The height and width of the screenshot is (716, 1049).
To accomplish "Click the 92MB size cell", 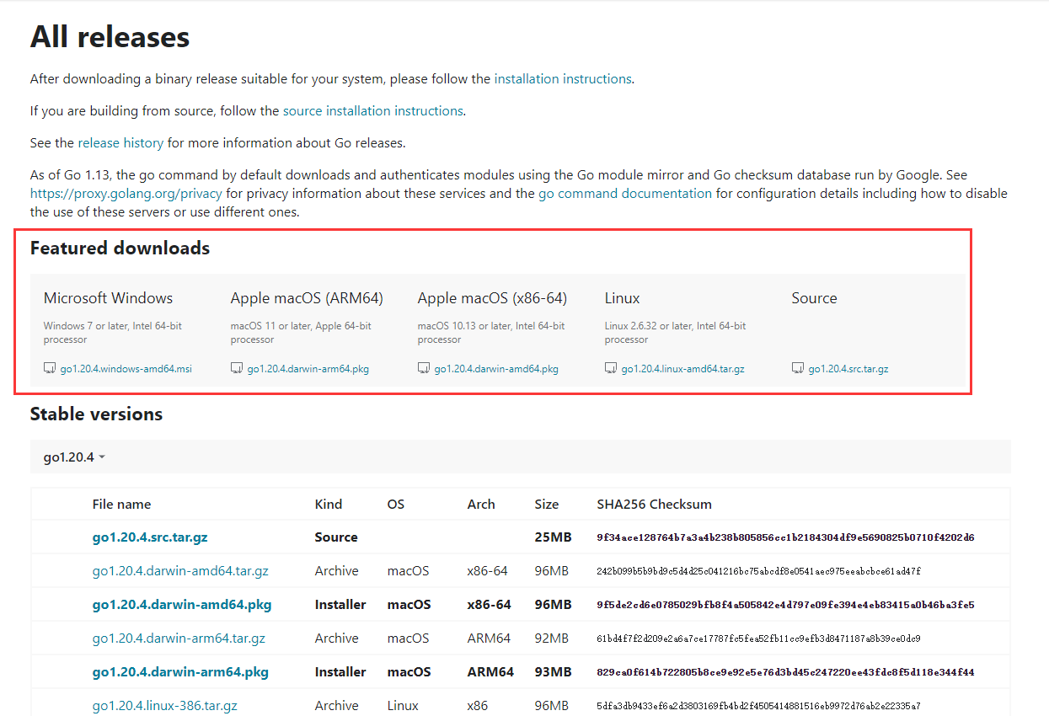I will 552,638.
